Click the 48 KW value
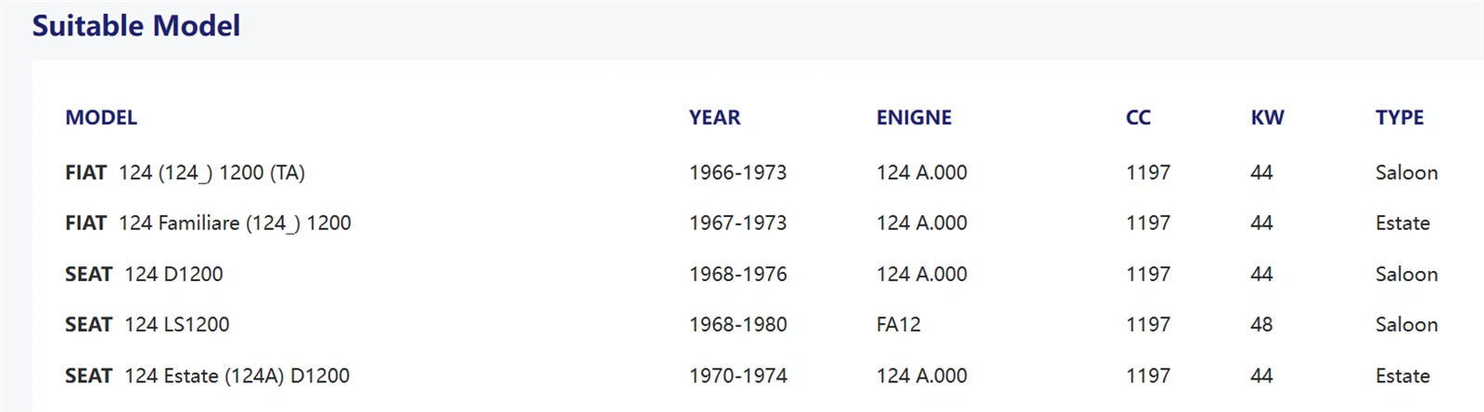The height and width of the screenshot is (412, 1484). (1261, 325)
